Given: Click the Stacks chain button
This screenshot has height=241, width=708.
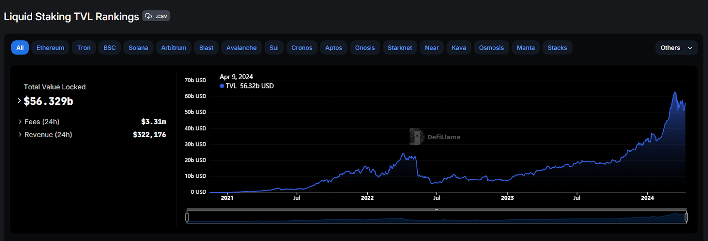Looking at the screenshot, I should (557, 48).
